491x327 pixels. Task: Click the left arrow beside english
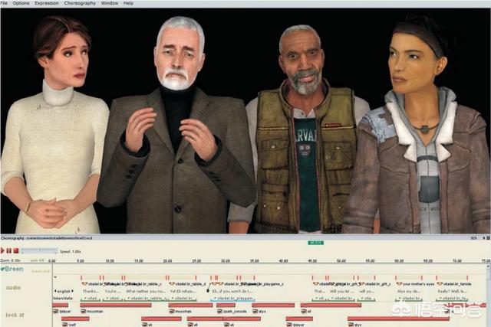55,291
